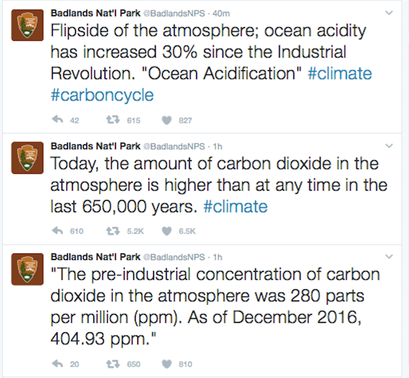Open #climate hashtag in ocean acidity tweet
409x378 pixels.
(340, 73)
